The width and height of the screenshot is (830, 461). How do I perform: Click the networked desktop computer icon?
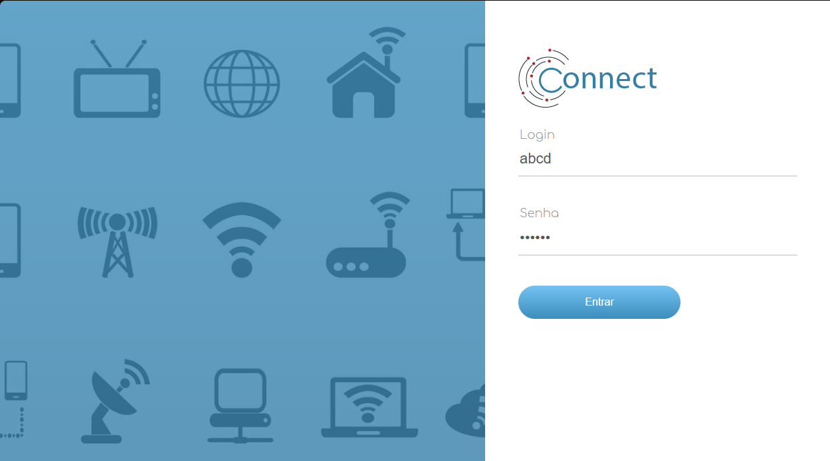[241, 406]
